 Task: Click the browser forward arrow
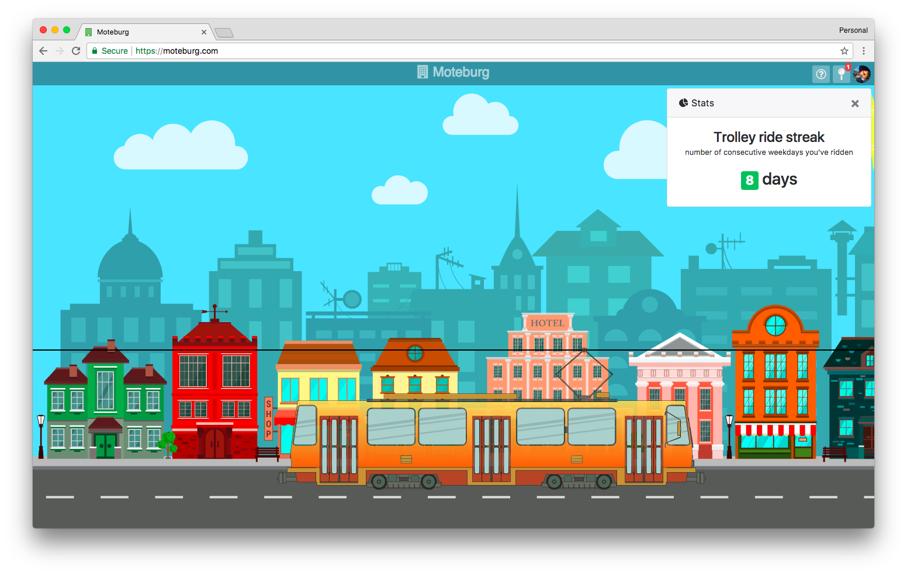(60, 51)
